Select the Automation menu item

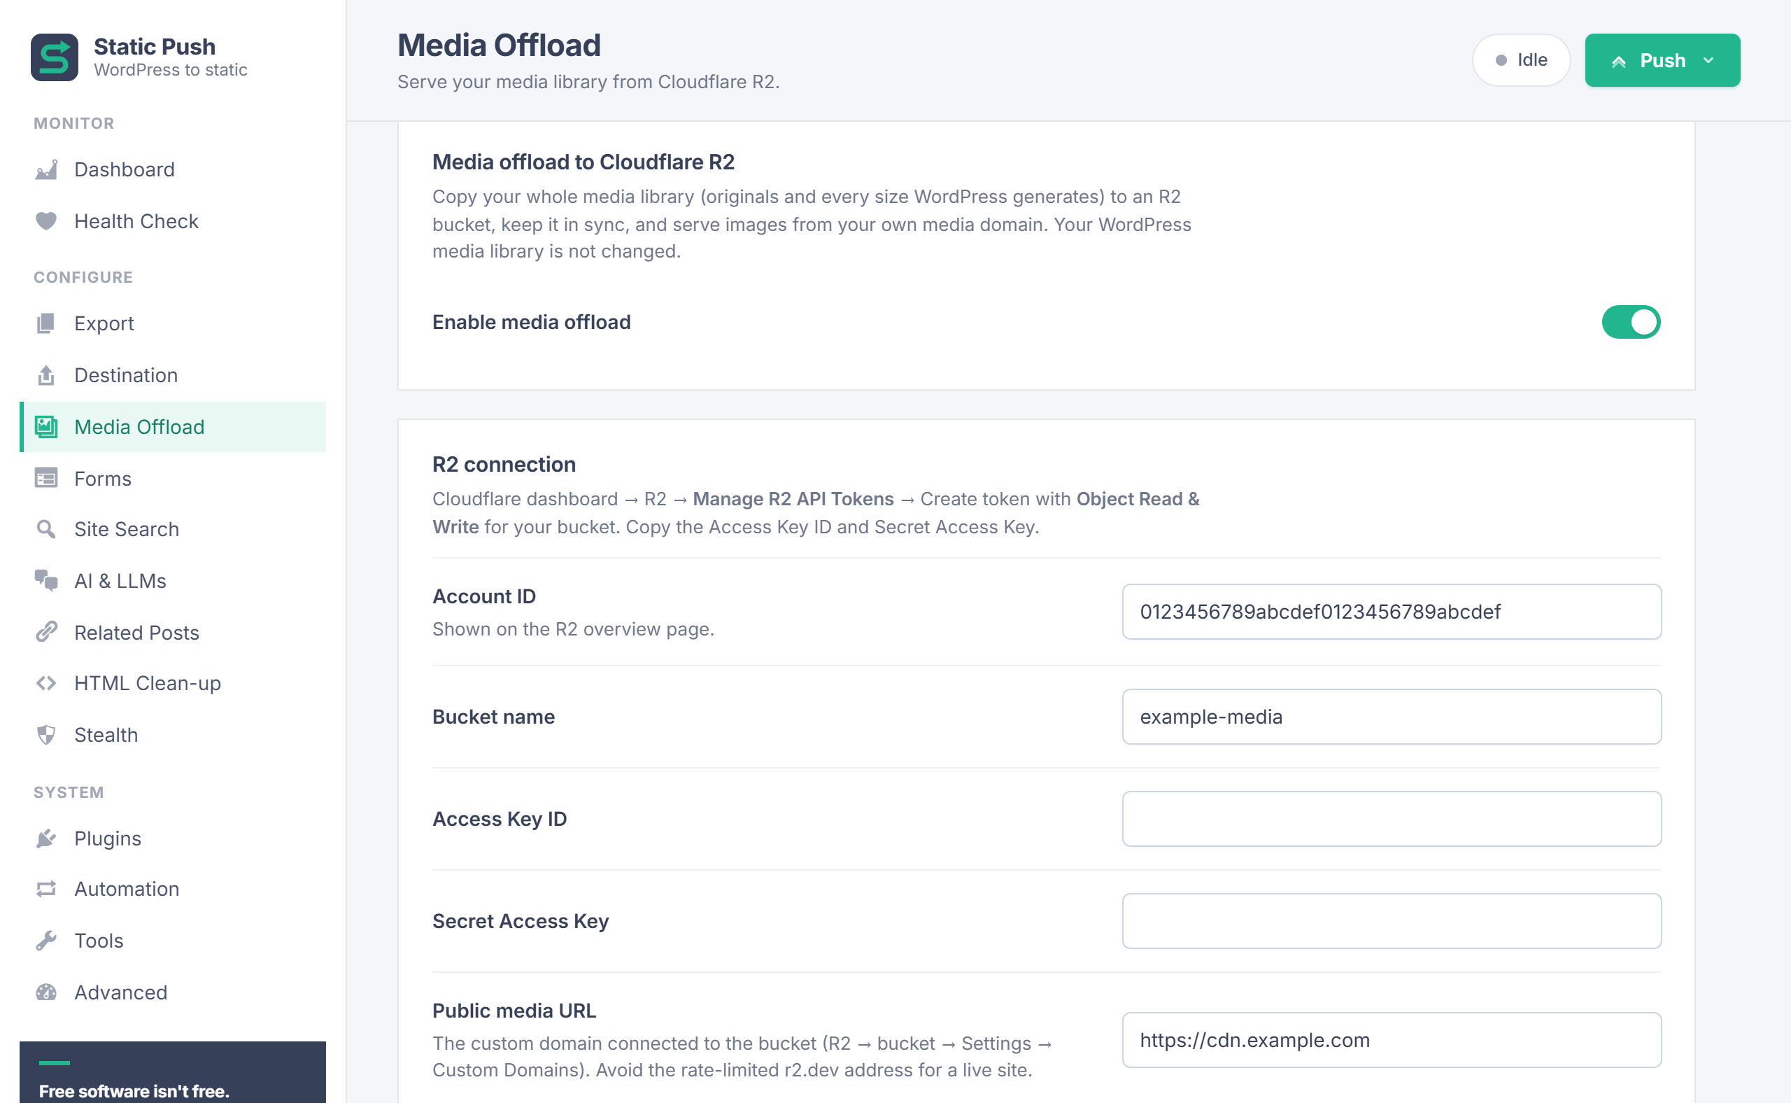[173, 890]
